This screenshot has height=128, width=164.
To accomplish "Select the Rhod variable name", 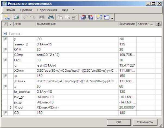I will 18,107.
